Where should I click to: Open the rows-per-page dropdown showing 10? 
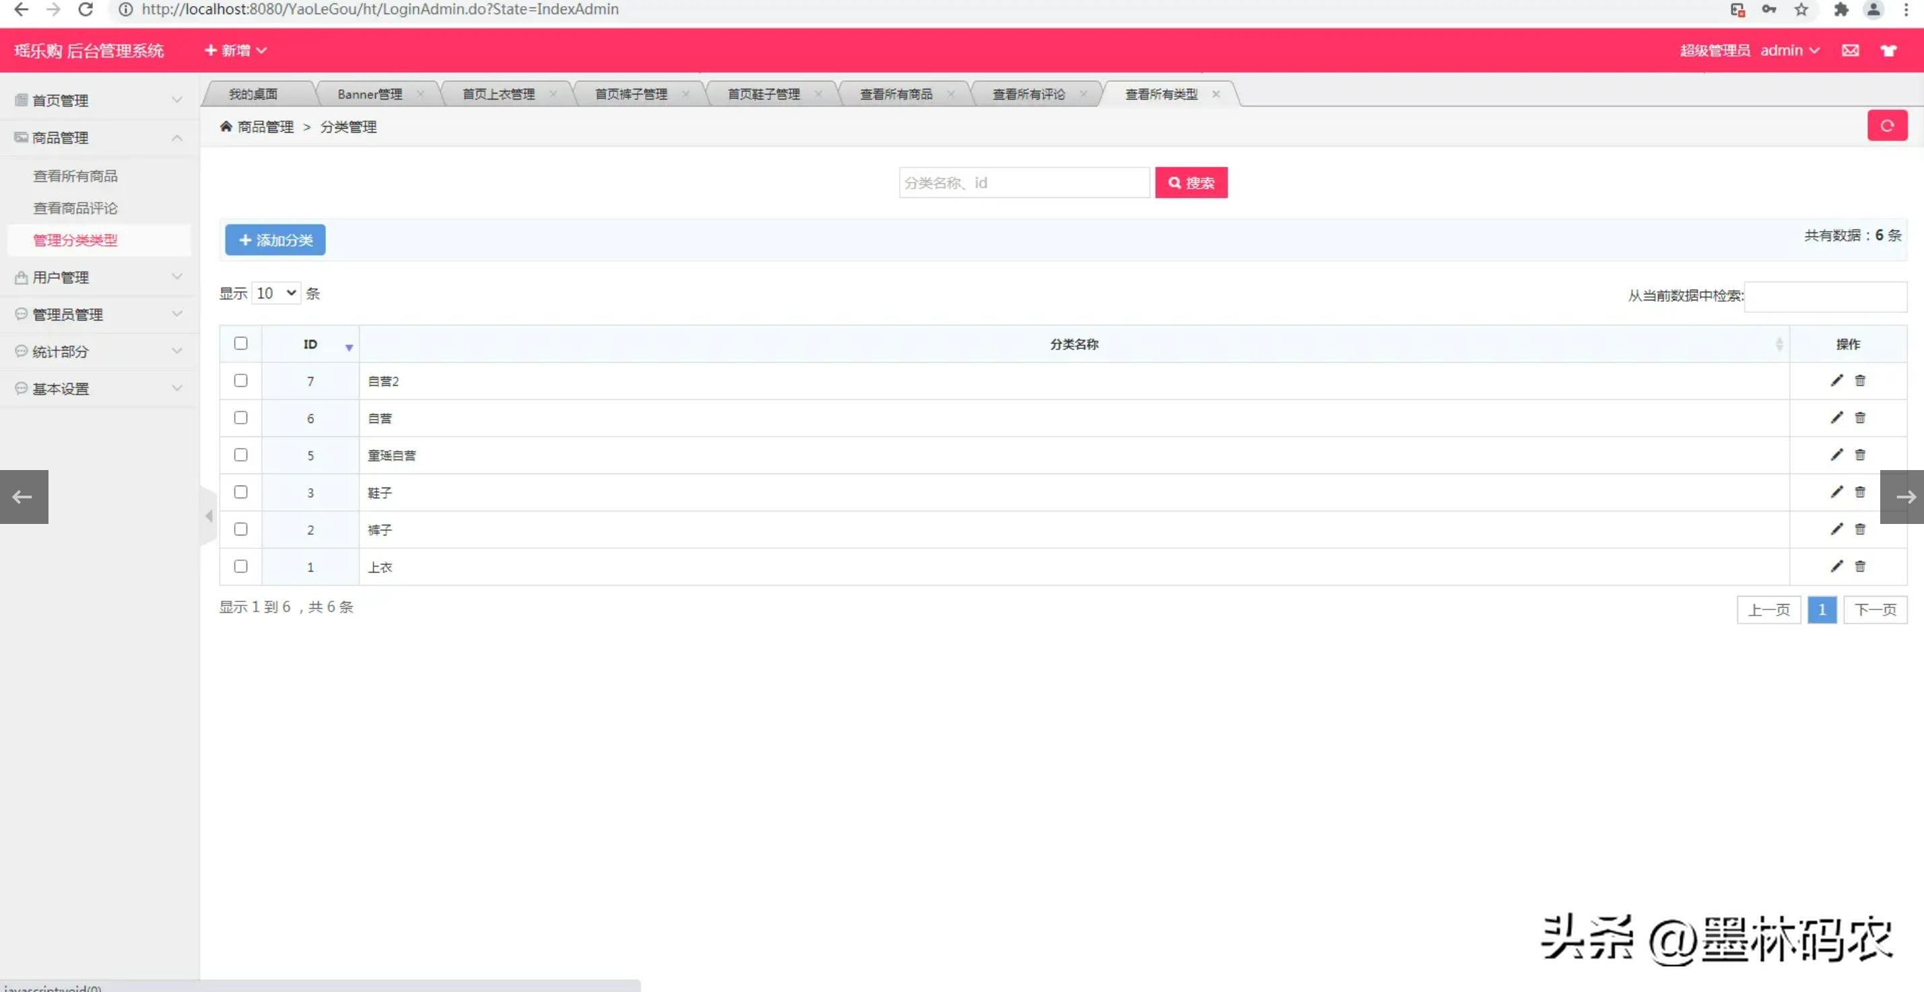coord(275,293)
